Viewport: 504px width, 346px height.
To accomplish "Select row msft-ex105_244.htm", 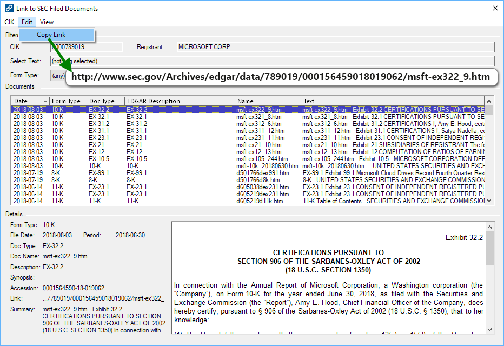I will tap(248, 159).
